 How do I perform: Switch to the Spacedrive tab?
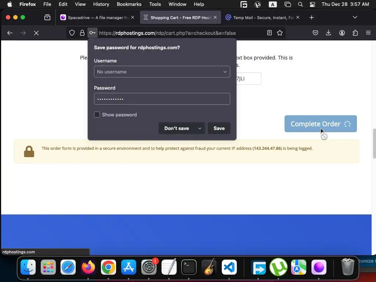point(98,18)
